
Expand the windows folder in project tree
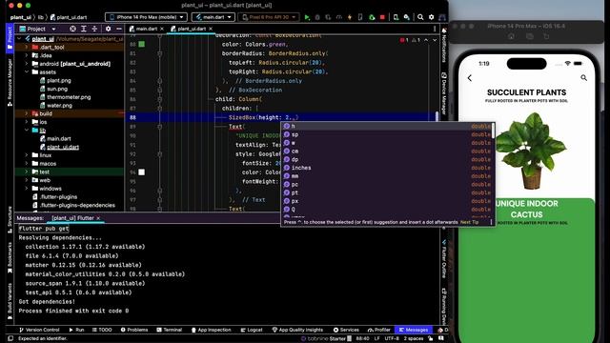(27, 189)
